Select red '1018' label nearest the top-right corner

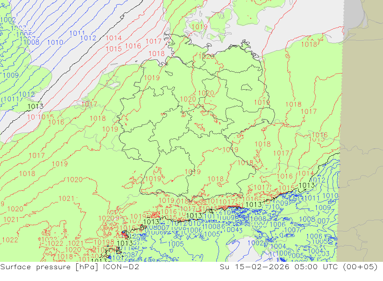309,44
